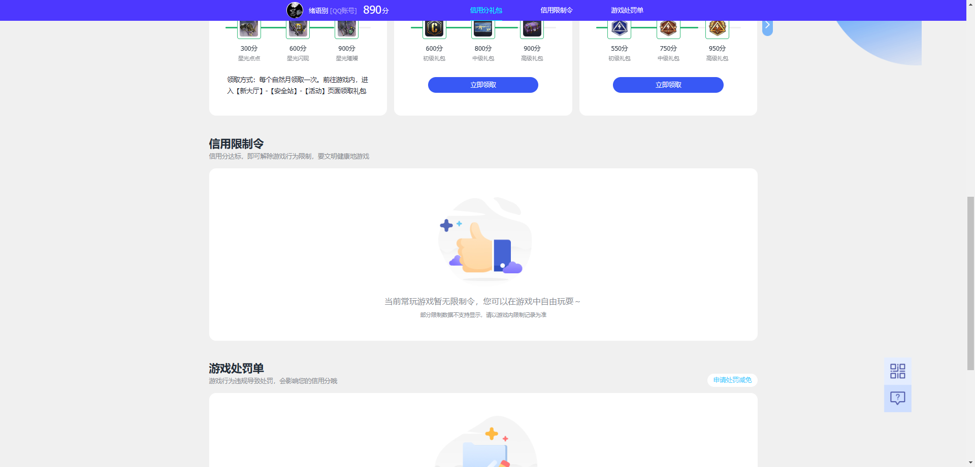Click the 800分 score label
975x467 pixels.
(x=483, y=48)
